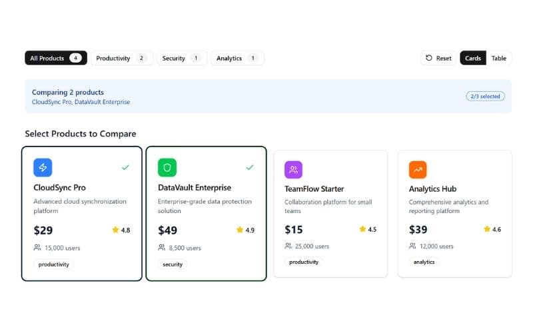Click the purple TeamFlow Starter people icon

[x=294, y=170]
